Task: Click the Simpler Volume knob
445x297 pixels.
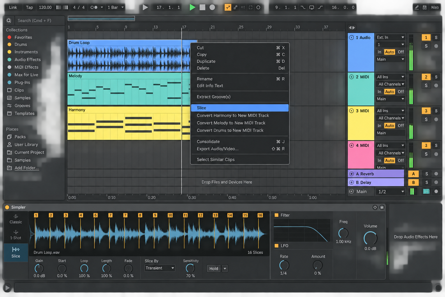Action: coord(370,238)
